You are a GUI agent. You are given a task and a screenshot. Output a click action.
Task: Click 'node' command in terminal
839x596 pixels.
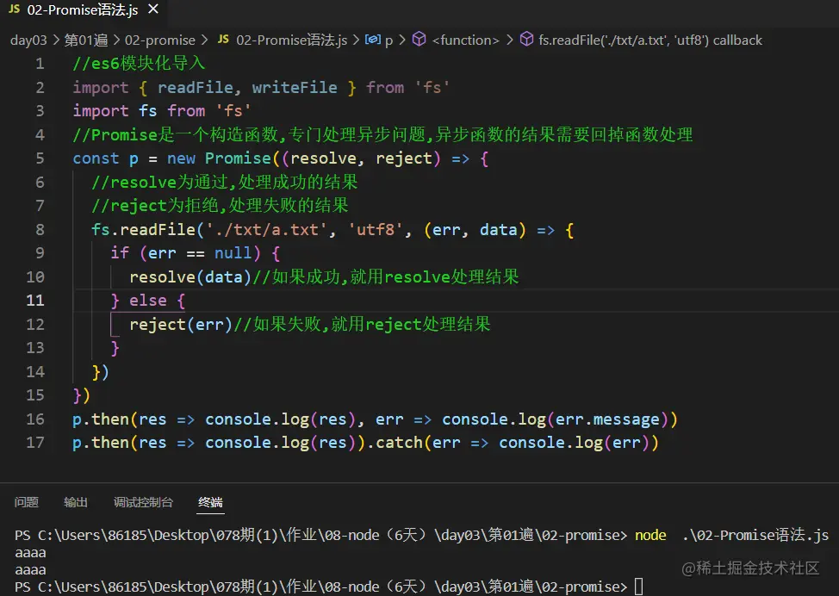[x=650, y=535]
